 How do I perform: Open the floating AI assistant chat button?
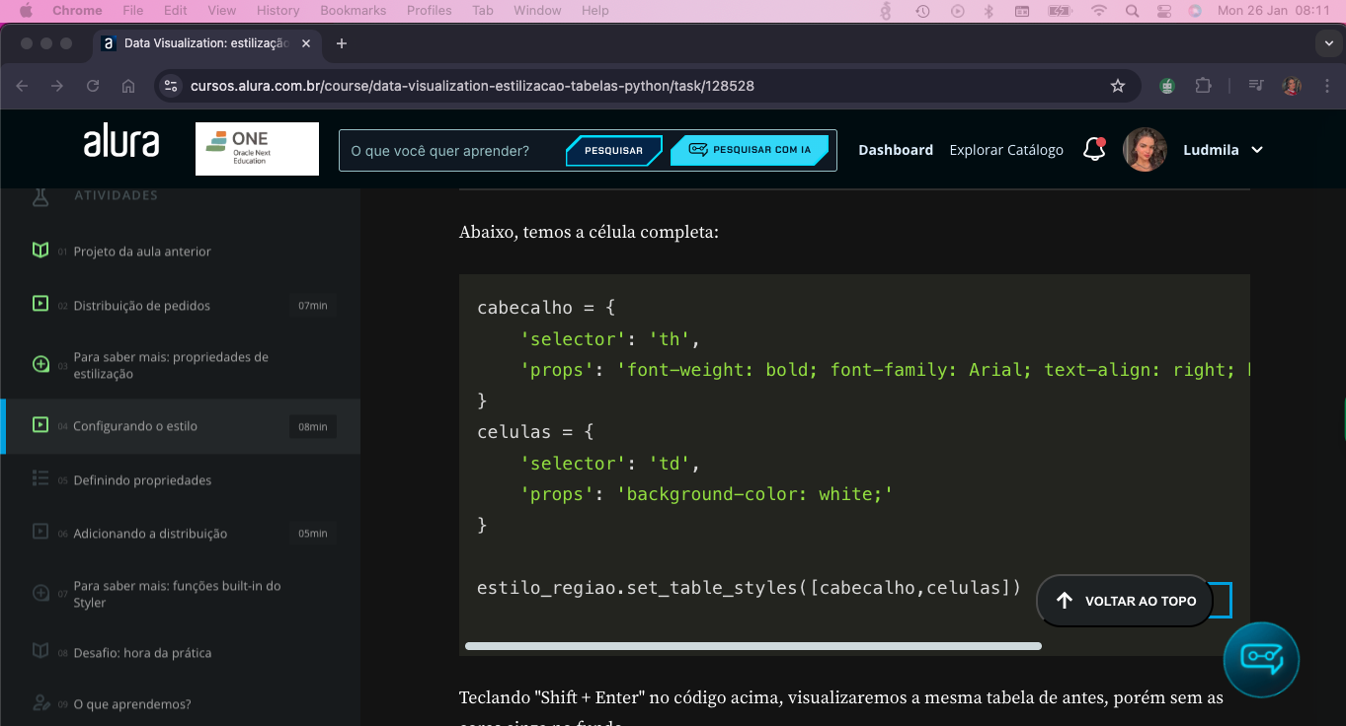point(1261,658)
